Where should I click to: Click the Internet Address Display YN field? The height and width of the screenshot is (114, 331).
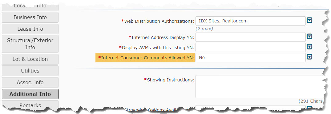[x=251, y=37]
